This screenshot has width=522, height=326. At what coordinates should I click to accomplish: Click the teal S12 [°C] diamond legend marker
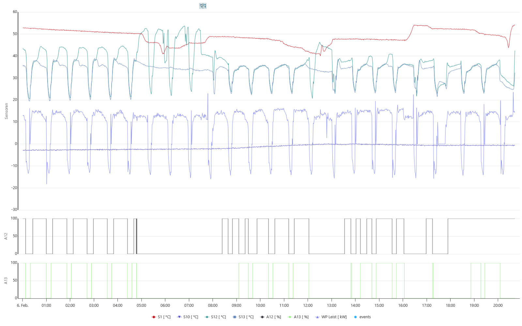click(x=207, y=317)
